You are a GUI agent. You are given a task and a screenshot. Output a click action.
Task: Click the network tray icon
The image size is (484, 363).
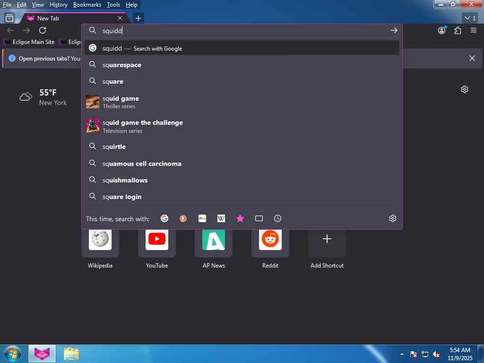(425, 354)
